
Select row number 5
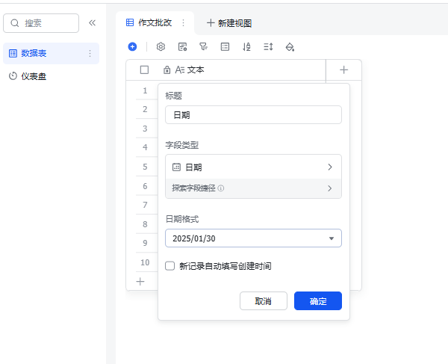tap(145, 167)
